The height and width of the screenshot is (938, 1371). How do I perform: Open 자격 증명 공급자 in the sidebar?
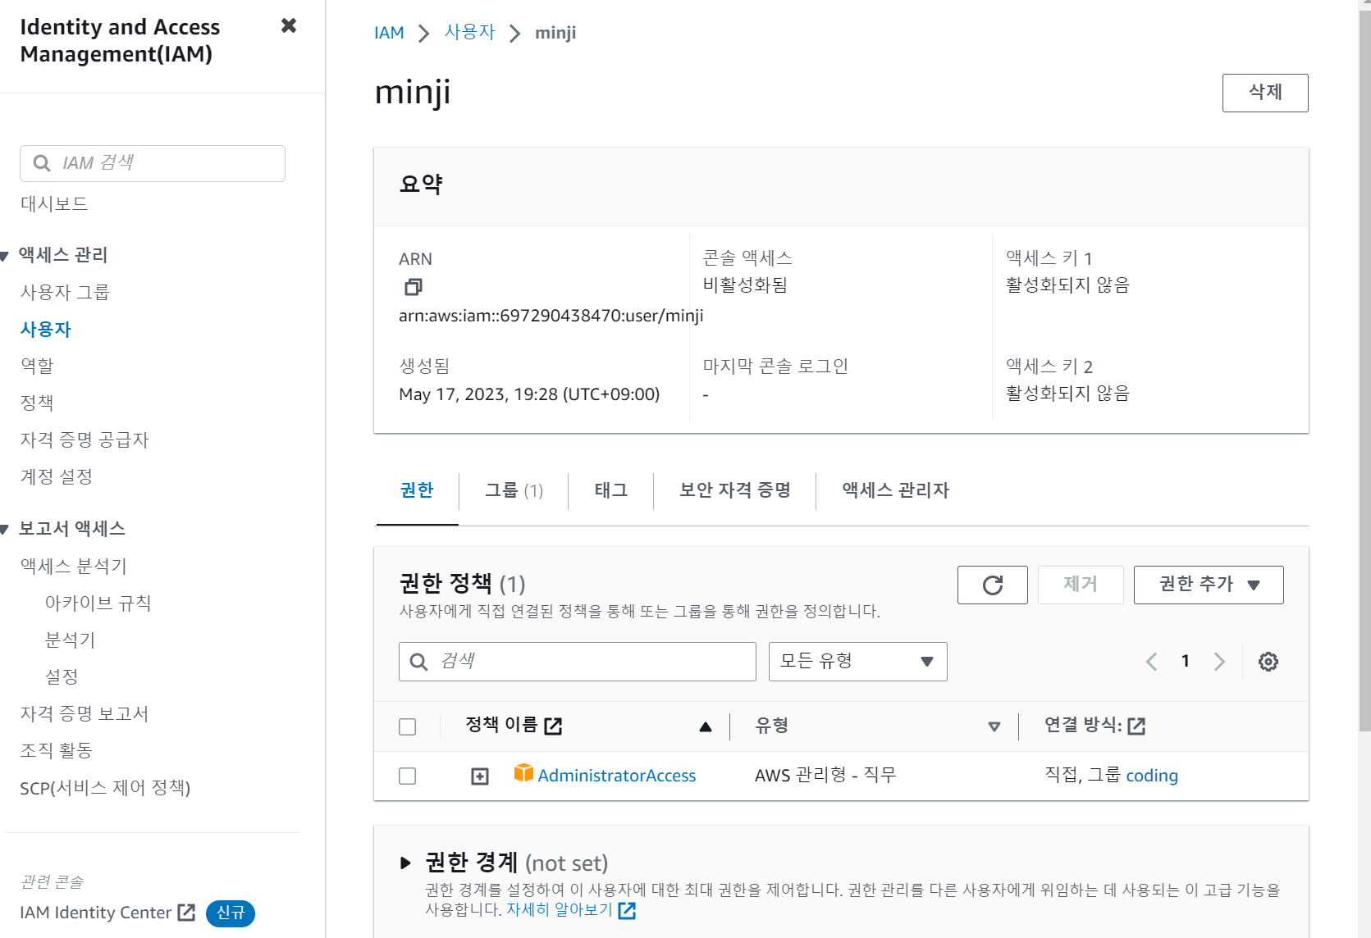tap(85, 439)
